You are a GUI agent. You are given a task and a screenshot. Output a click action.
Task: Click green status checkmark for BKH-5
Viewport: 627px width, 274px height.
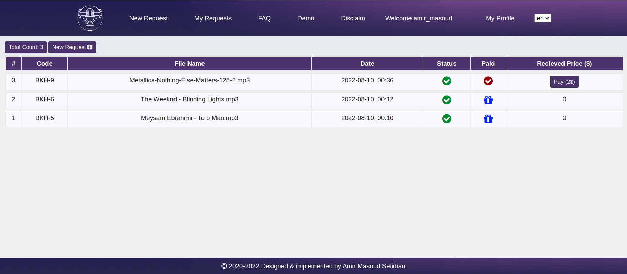point(447,119)
